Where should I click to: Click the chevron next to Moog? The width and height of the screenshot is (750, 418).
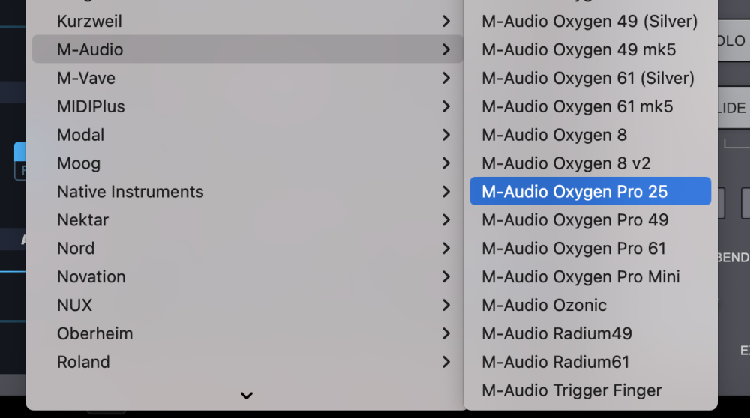pos(446,163)
